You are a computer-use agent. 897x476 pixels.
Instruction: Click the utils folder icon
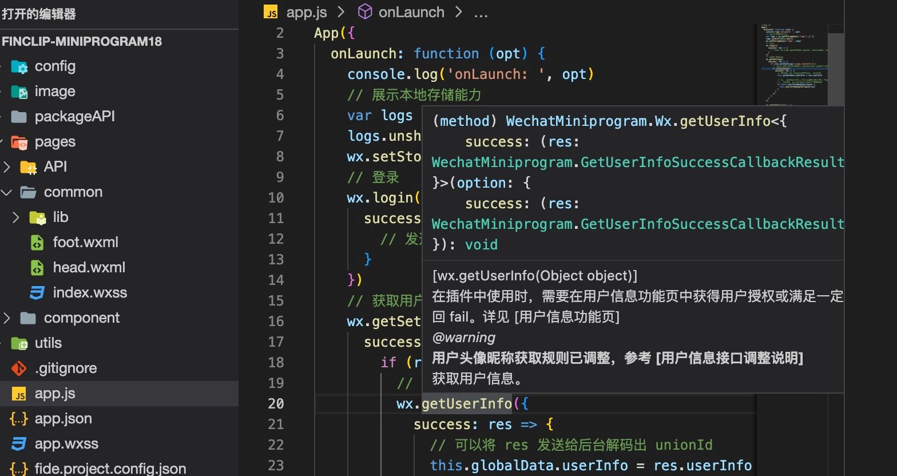tap(19, 343)
